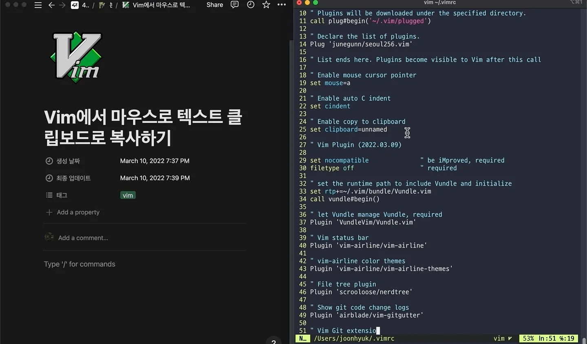Click the vim filetype label in statusline
Image resolution: width=587 pixels, height=344 pixels.
[x=499, y=339]
